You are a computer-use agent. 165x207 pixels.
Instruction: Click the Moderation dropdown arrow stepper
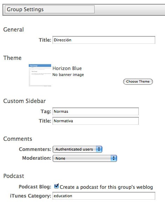[x=114, y=158]
